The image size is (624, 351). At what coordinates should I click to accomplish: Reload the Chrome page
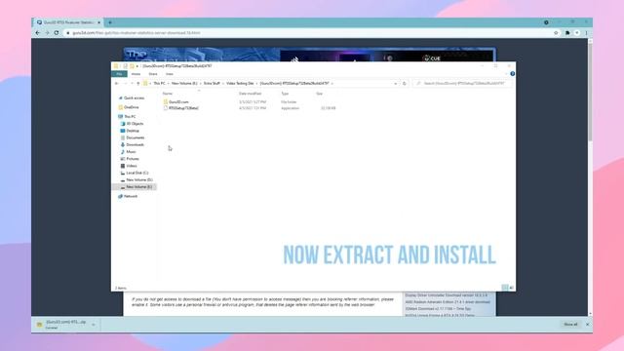57,33
